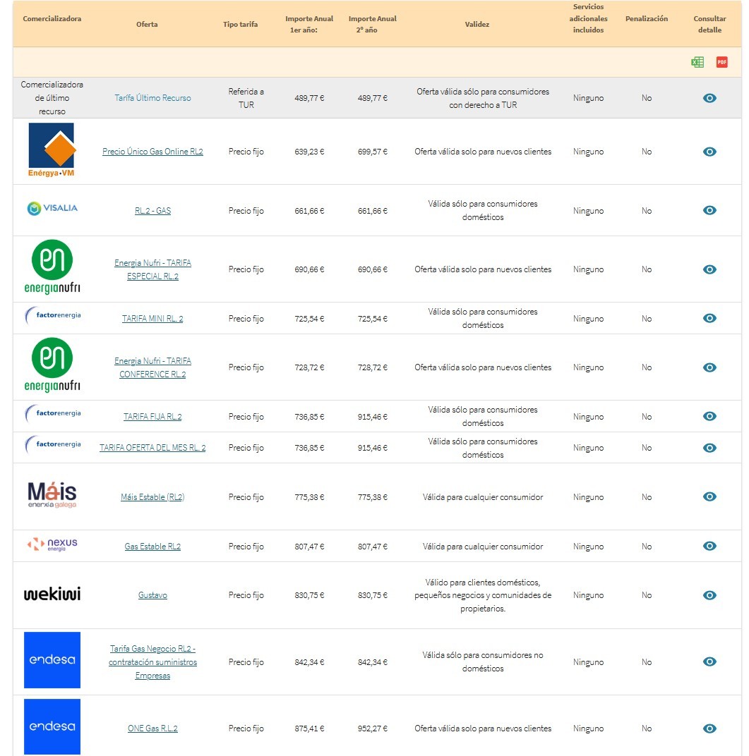The image size is (749, 756).
Task: Open Energia Nufri - TARIFA CONFERENCE RL.2 link
Action: 152,367
